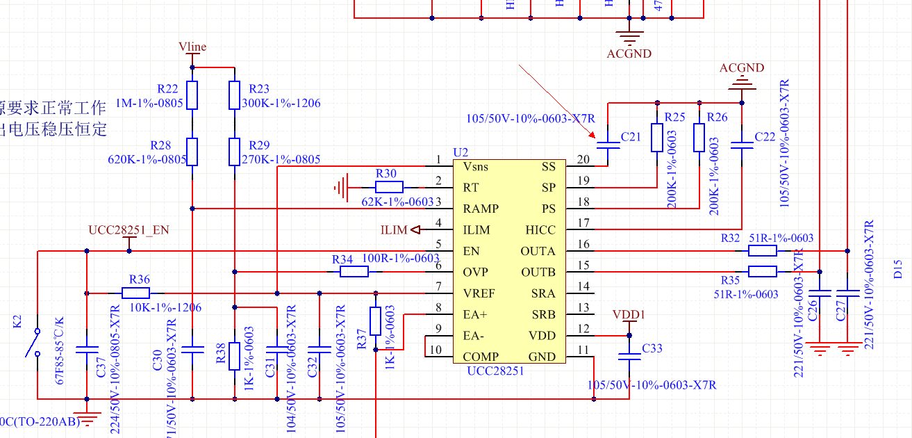
Task: Select capacitor C27 symbol
Action: click(847, 293)
